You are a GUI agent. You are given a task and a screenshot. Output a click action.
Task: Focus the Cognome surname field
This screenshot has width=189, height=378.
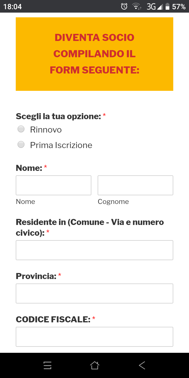pyautogui.click(x=135, y=185)
